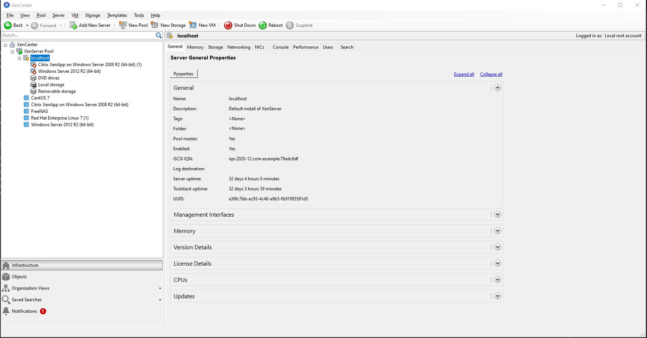Click the New Storage toolbar icon

coord(155,25)
